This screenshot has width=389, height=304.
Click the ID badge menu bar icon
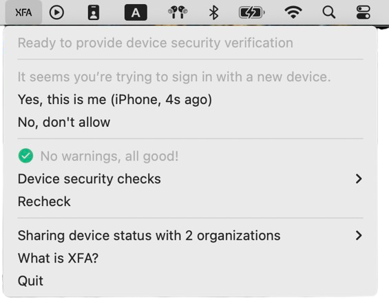[94, 12]
